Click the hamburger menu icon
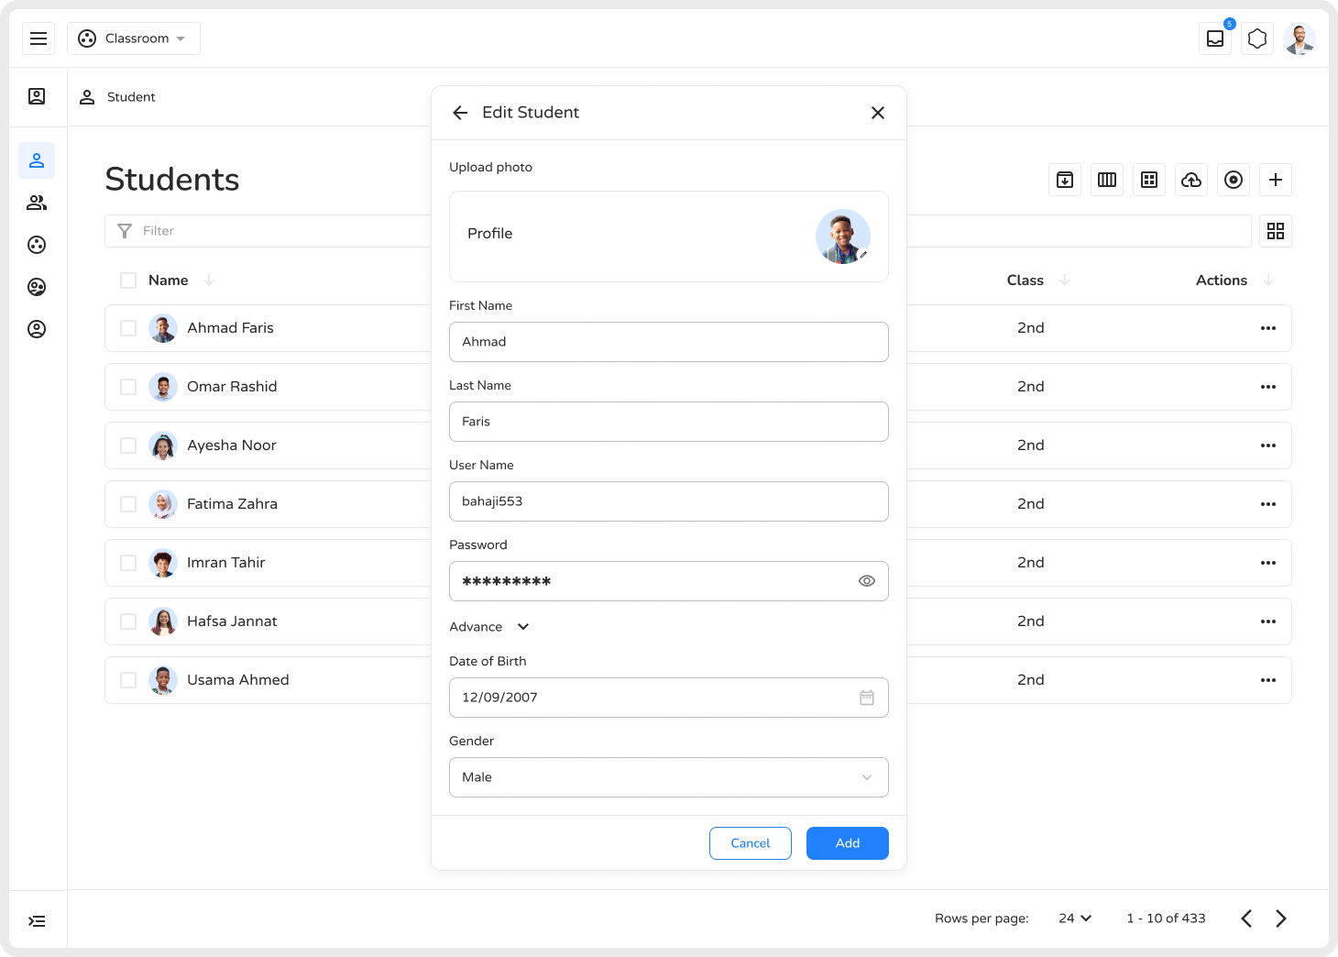1338x957 pixels. point(38,38)
